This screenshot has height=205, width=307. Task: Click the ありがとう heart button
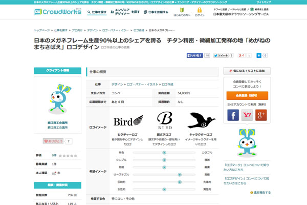click(53, 141)
